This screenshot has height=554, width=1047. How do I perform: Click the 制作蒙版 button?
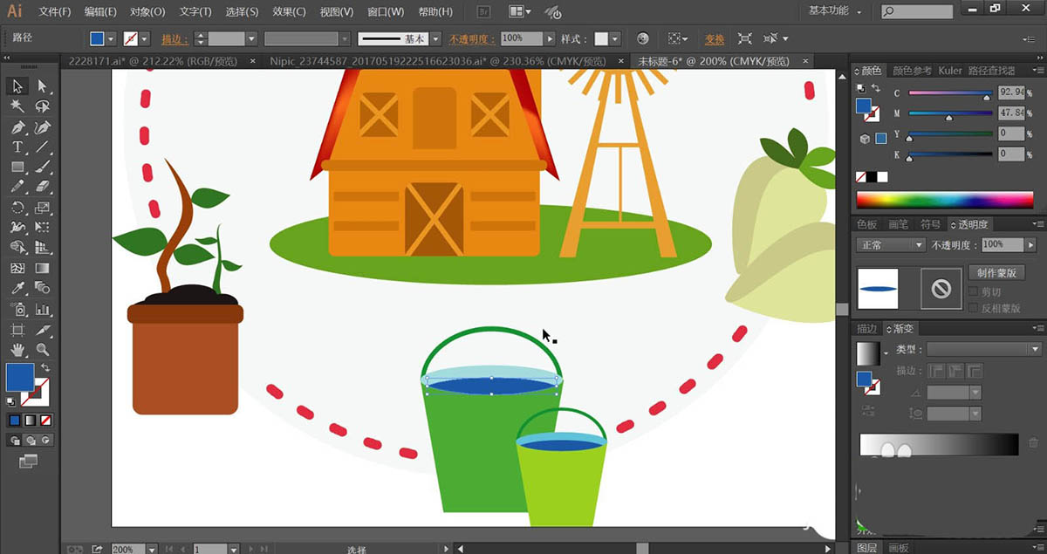(996, 273)
